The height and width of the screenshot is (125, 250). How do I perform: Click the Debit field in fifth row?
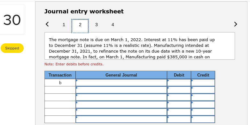click(179, 112)
